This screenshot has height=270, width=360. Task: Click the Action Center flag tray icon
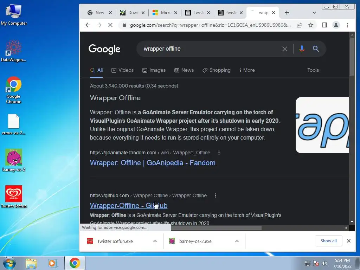316,263
